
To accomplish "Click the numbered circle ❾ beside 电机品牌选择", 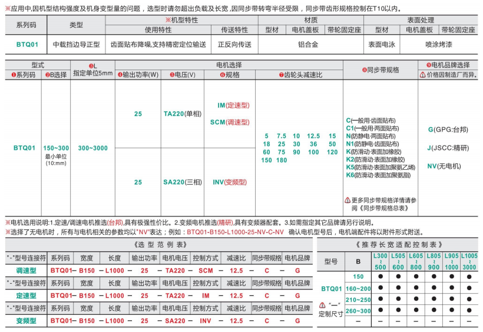I will [428, 65].
